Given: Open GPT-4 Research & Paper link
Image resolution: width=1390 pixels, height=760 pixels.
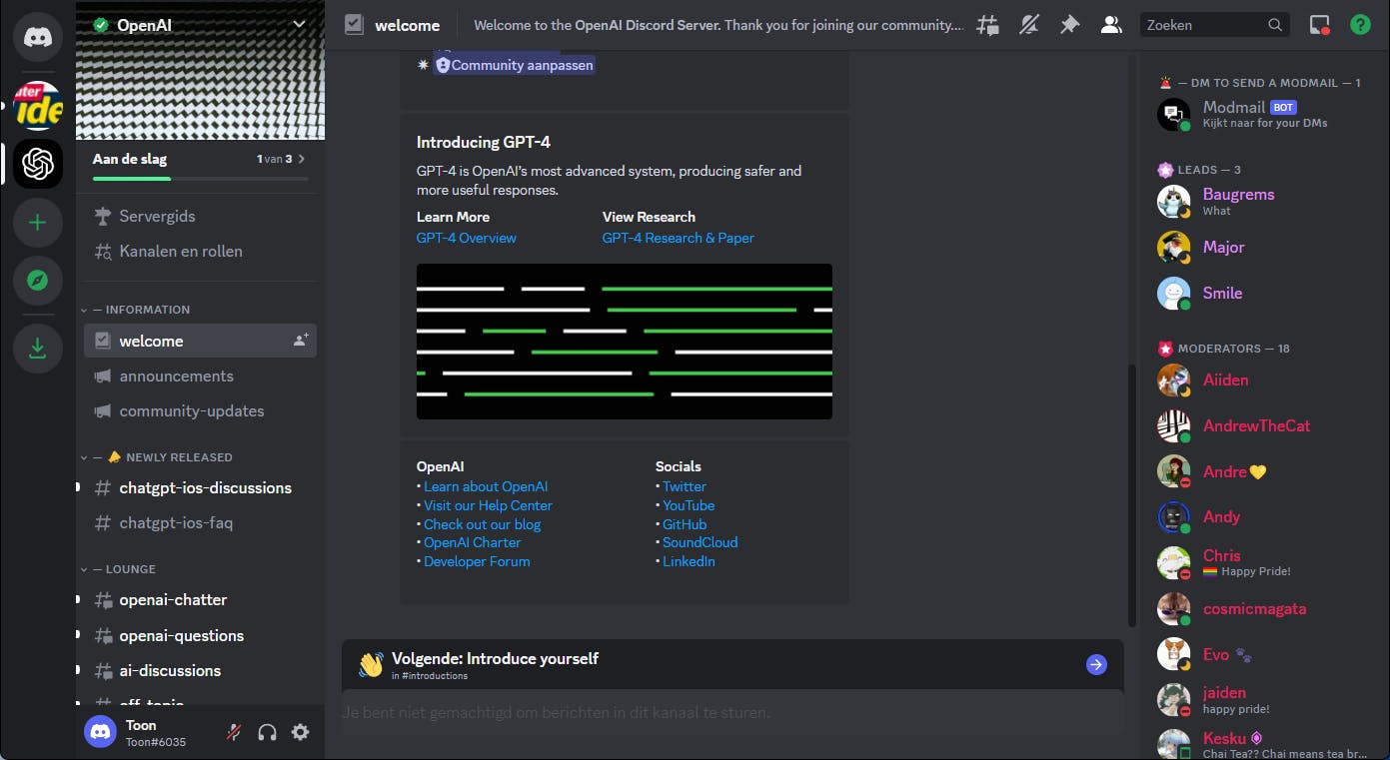Looking at the screenshot, I should [x=679, y=238].
